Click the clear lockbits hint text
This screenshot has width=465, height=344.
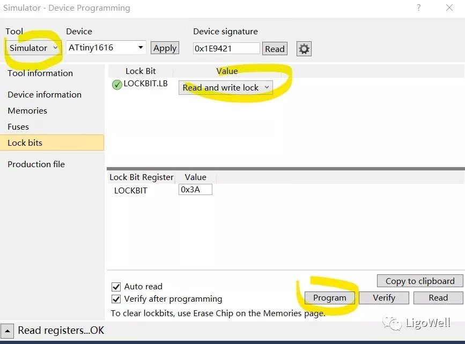coord(218,313)
